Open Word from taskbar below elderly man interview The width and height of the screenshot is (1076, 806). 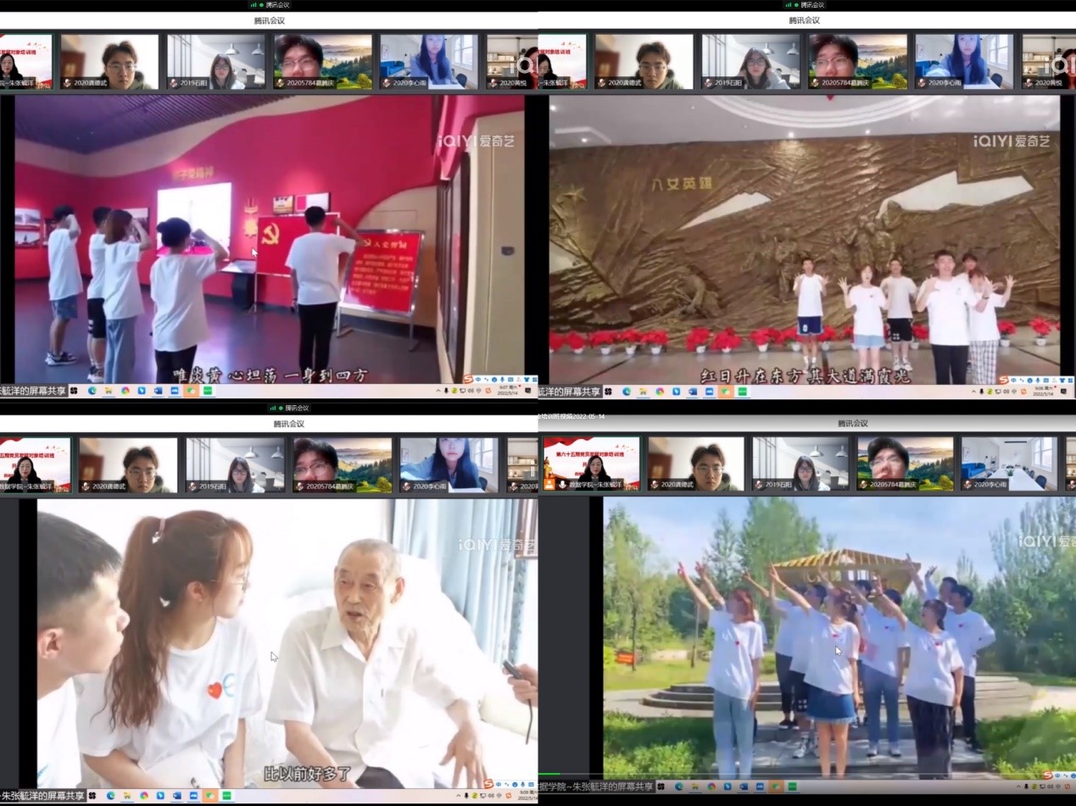[178, 796]
